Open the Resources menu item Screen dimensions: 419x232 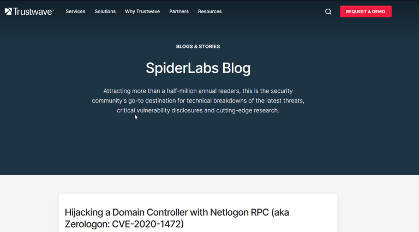(210, 11)
